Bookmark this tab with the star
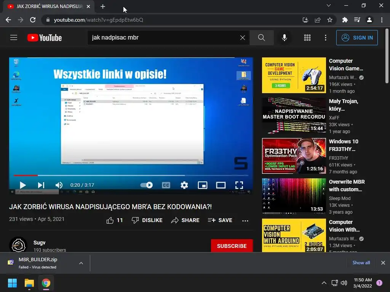 (x=330, y=20)
